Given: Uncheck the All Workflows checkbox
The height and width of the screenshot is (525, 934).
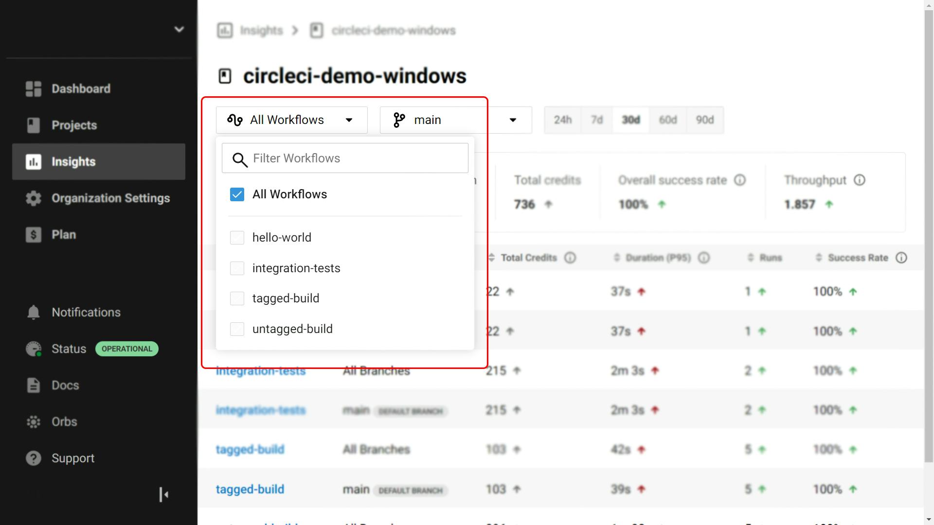Looking at the screenshot, I should (x=237, y=194).
